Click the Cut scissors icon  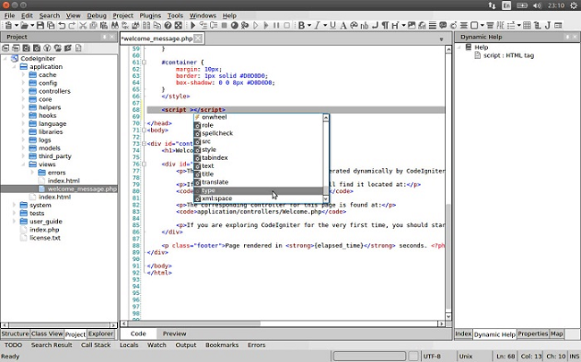(83, 26)
